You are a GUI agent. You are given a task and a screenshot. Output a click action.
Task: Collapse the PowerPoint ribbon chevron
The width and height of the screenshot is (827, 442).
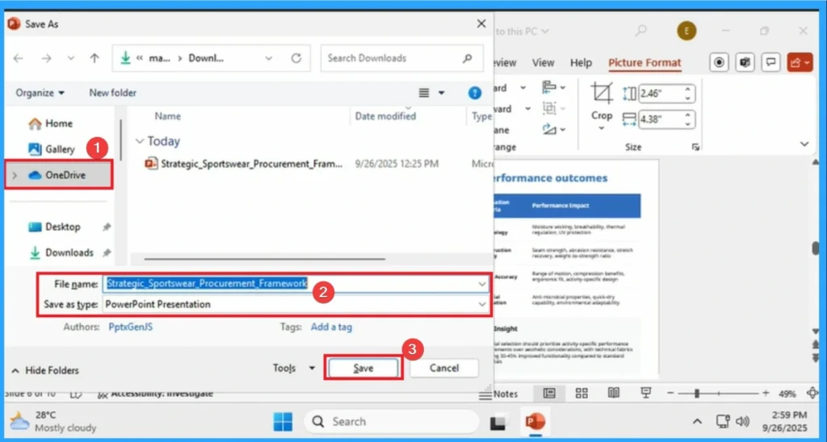804,144
